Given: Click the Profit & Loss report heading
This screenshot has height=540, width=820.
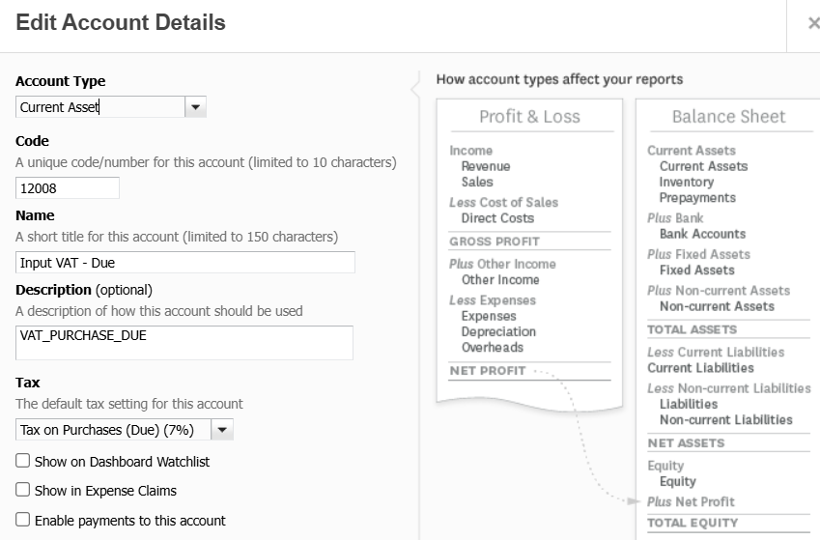Looking at the screenshot, I should (529, 117).
